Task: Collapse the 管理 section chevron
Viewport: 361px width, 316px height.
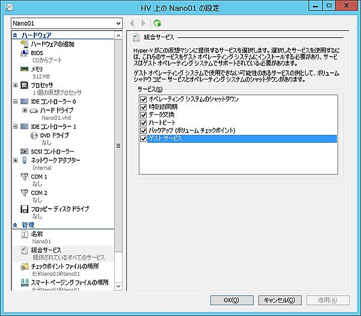Action: pyautogui.click(x=15, y=225)
